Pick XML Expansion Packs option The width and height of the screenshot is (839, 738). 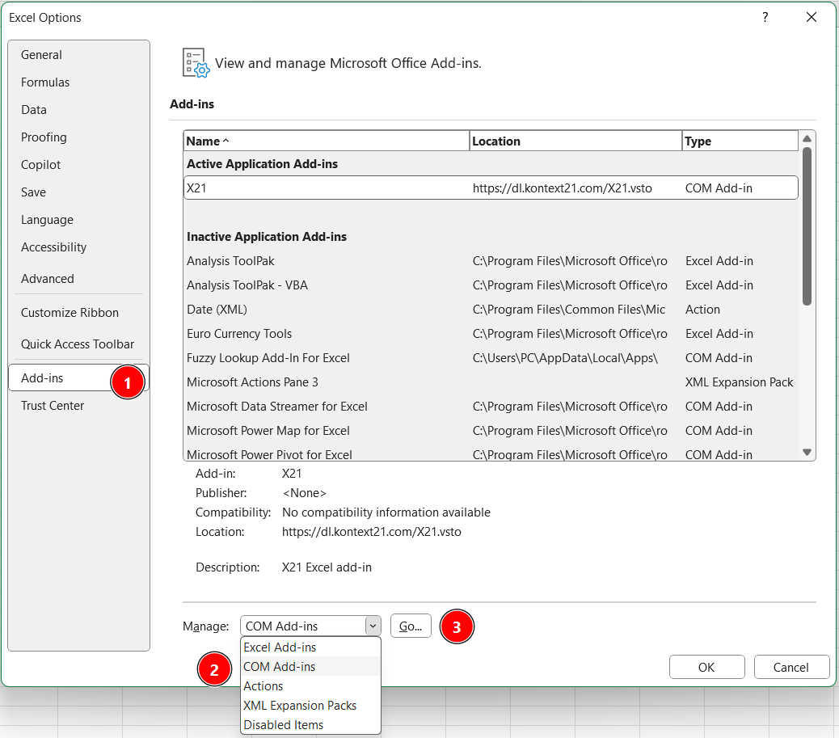point(300,706)
